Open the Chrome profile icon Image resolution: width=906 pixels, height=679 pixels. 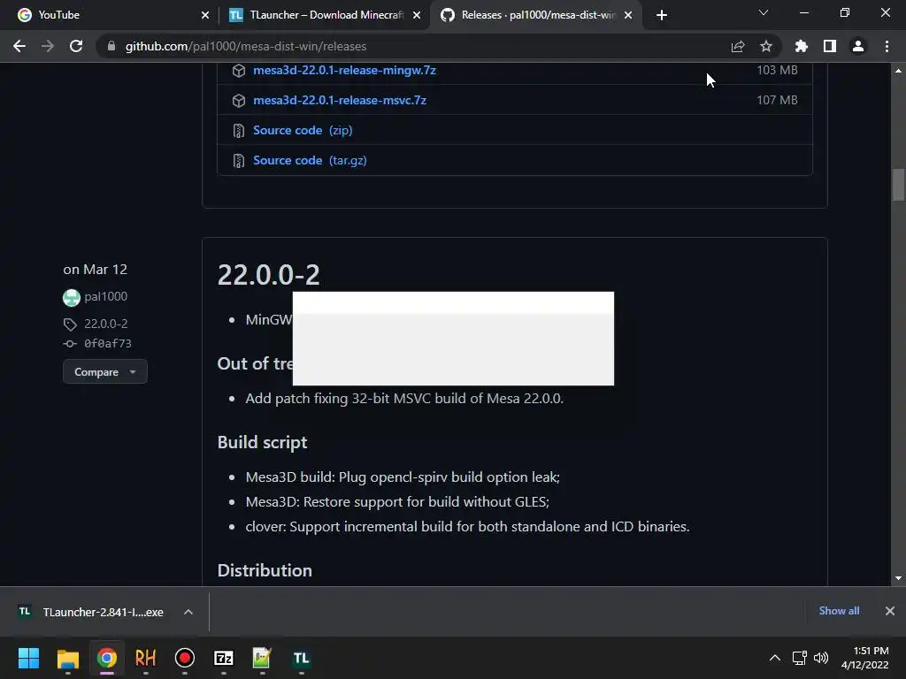click(x=858, y=46)
